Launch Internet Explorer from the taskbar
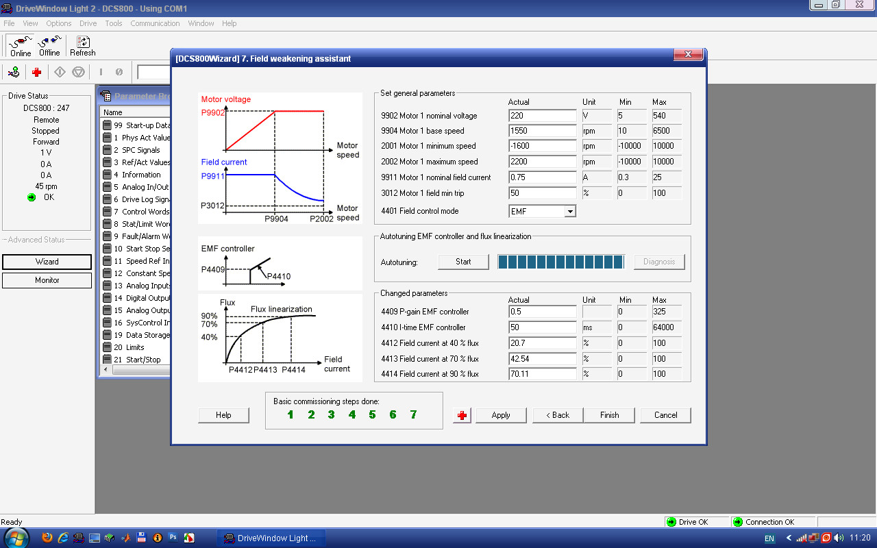 point(63,538)
